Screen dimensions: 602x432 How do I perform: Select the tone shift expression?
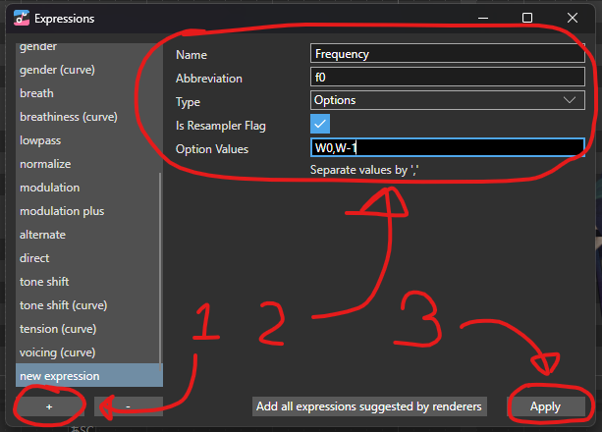(x=89, y=282)
